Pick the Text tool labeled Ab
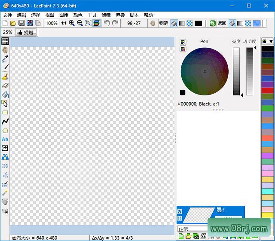 pos(5,140)
